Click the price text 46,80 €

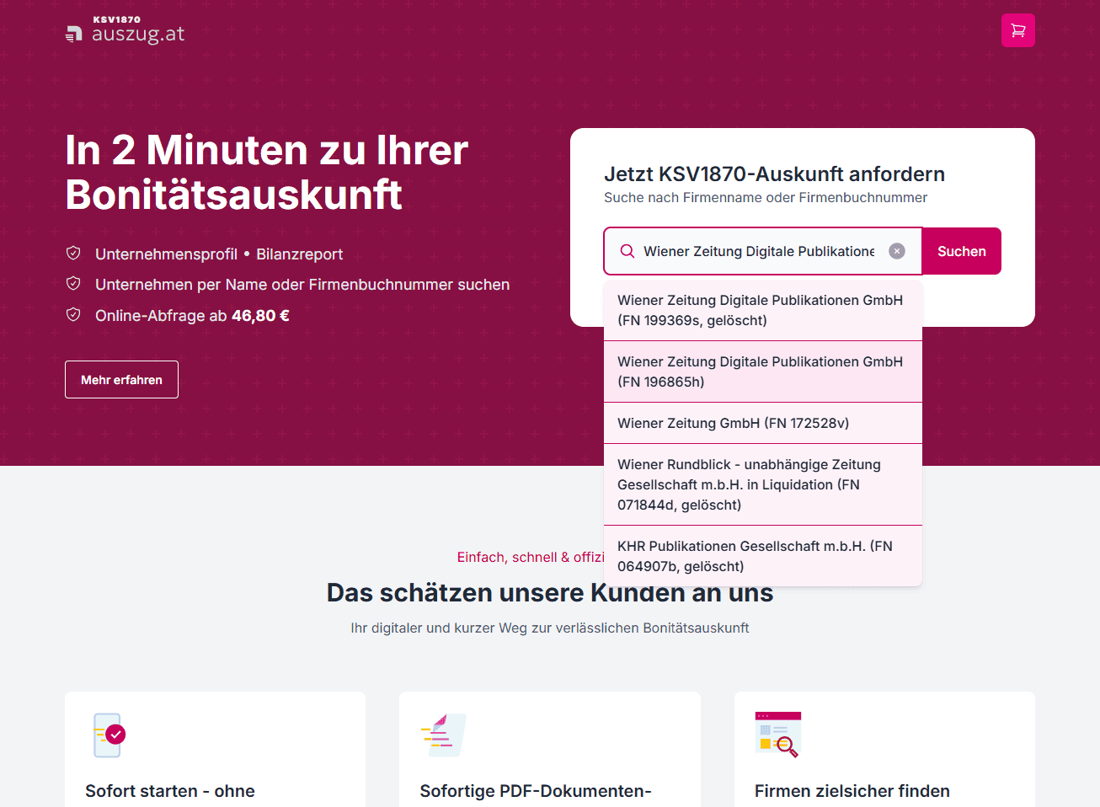point(260,316)
